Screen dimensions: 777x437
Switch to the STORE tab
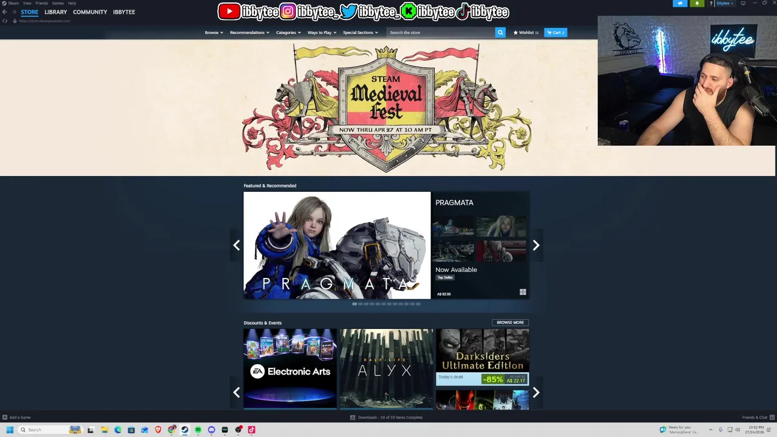[x=30, y=12]
